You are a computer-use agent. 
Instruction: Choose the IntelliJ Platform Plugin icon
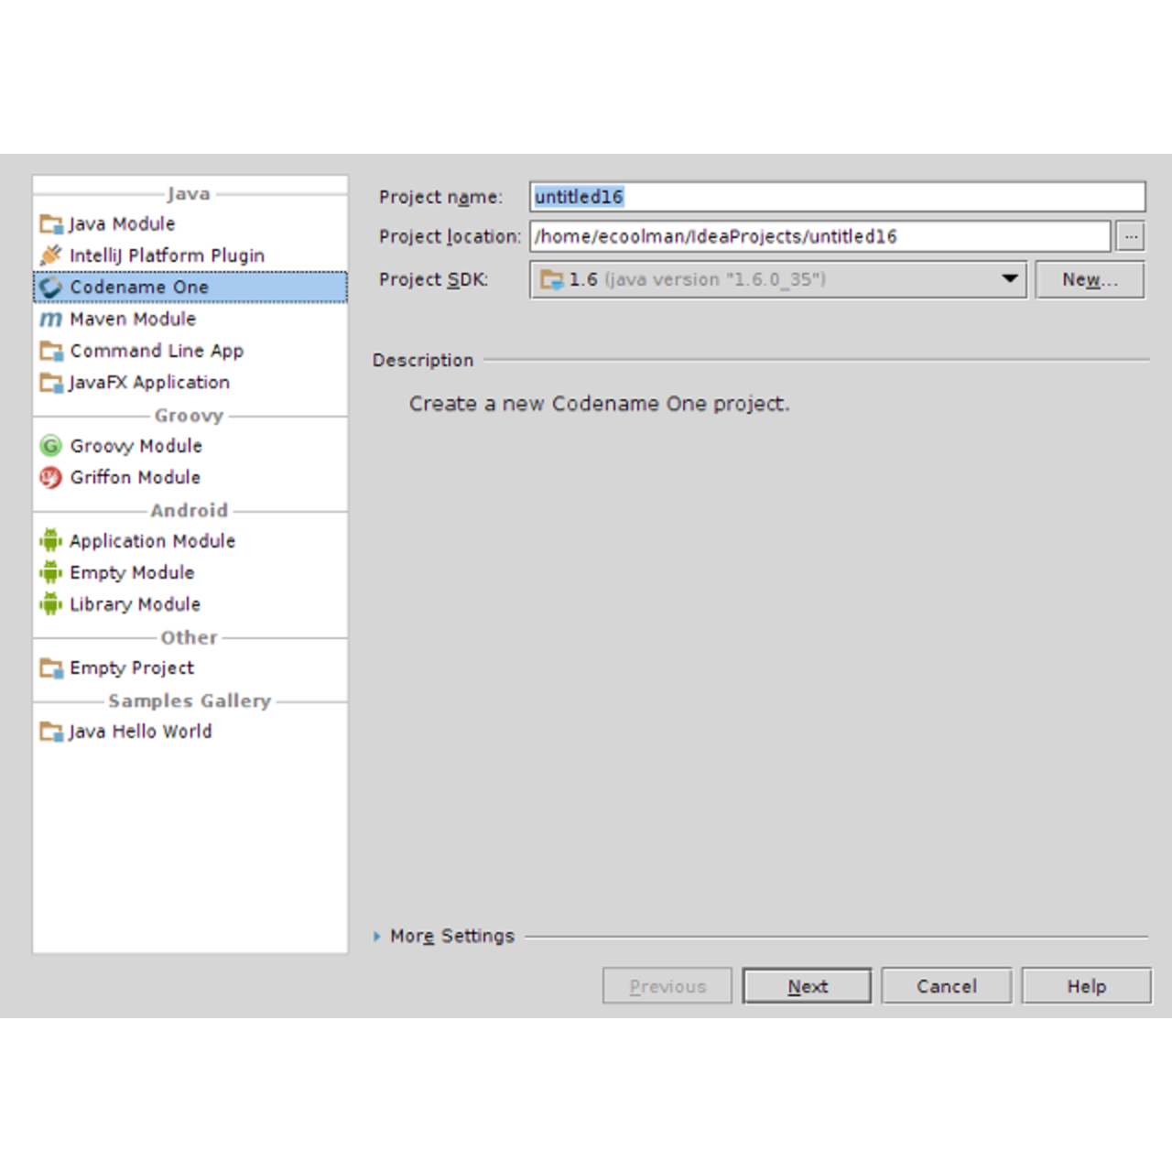click(x=51, y=255)
